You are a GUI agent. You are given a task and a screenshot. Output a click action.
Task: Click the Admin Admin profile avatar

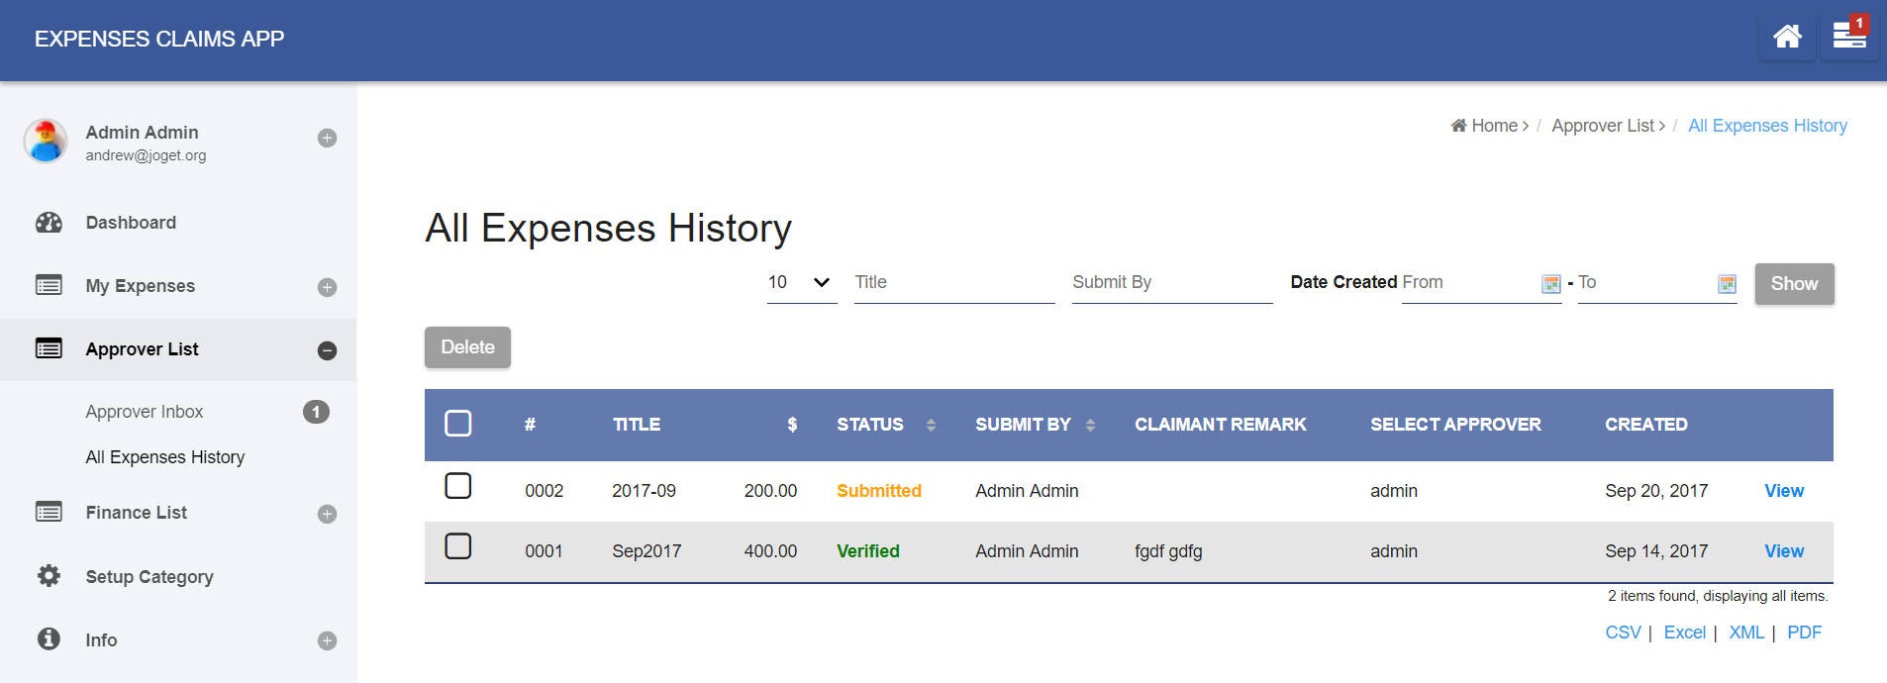pyautogui.click(x=46, y=141)
